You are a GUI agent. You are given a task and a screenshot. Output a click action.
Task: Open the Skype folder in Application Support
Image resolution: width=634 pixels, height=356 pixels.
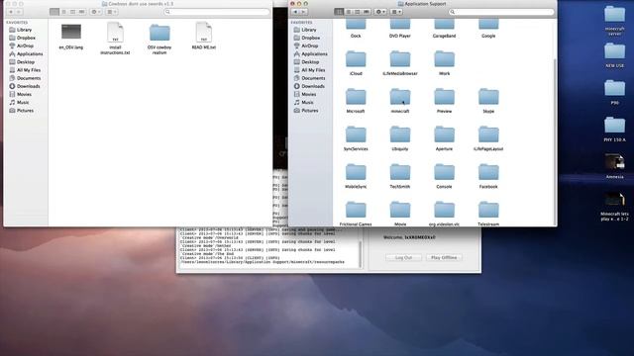[x=488, y=97]
